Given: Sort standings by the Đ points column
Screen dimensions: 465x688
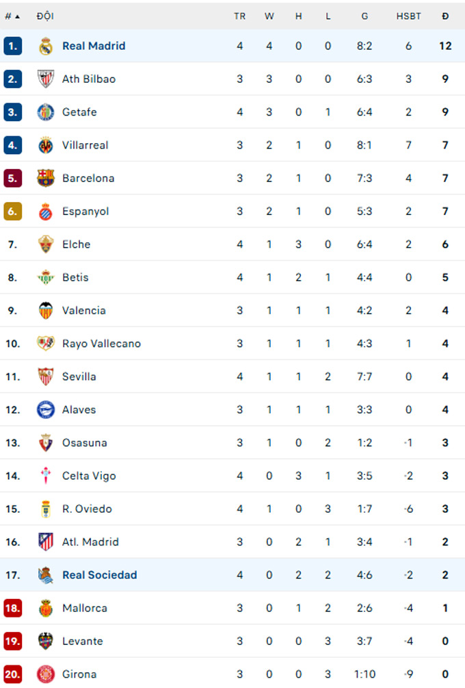Looking at the screenshot, I should point(445,16).
